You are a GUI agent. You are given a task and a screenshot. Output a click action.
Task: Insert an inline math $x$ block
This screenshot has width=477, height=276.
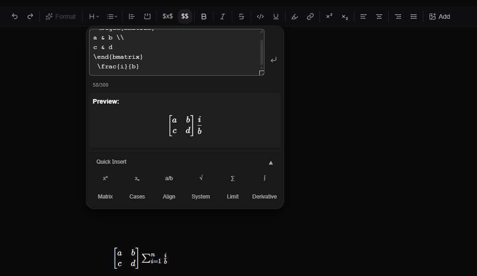(167, 16)
